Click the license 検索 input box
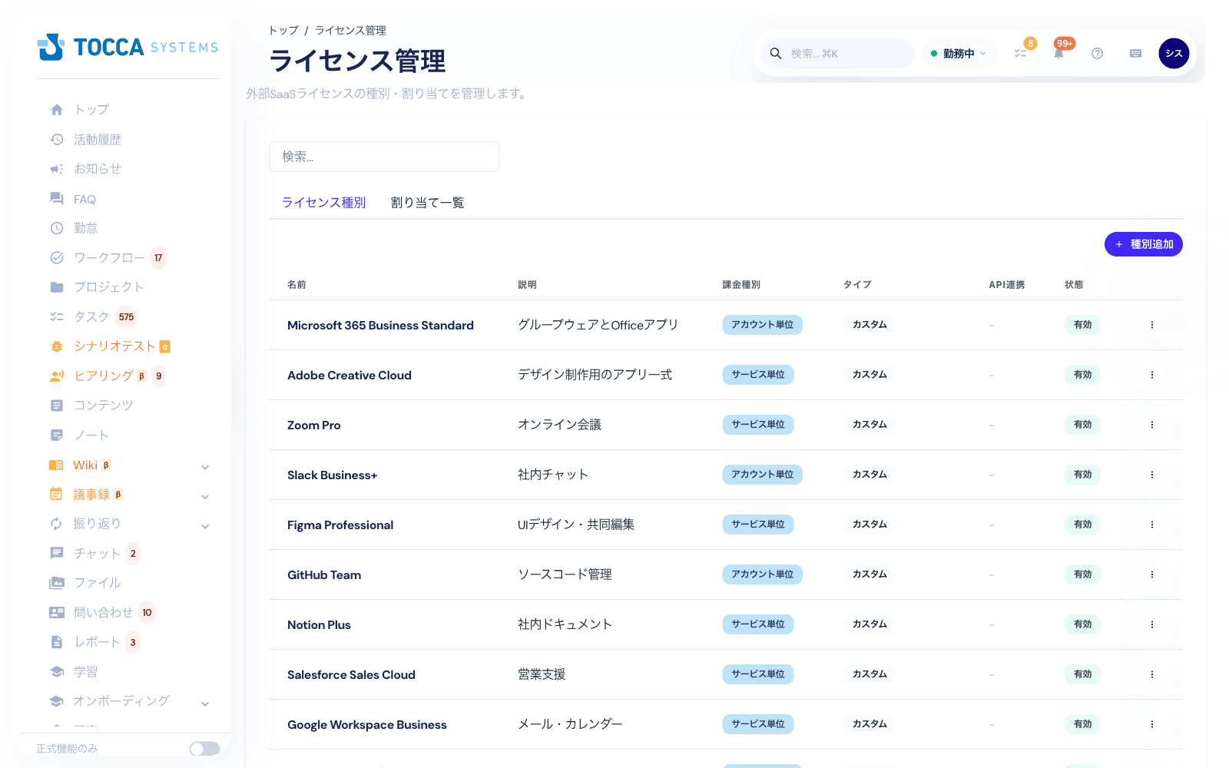The image size is (1229, 768). pyautogui.click(x=384, y=157)
